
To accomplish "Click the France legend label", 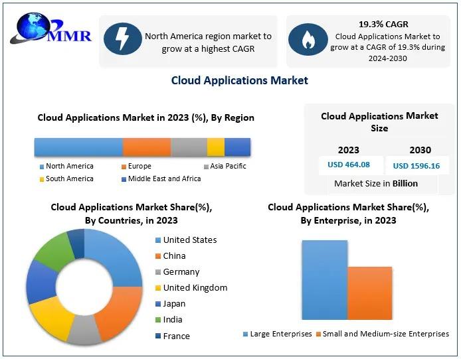I will [x=177, y=336].
